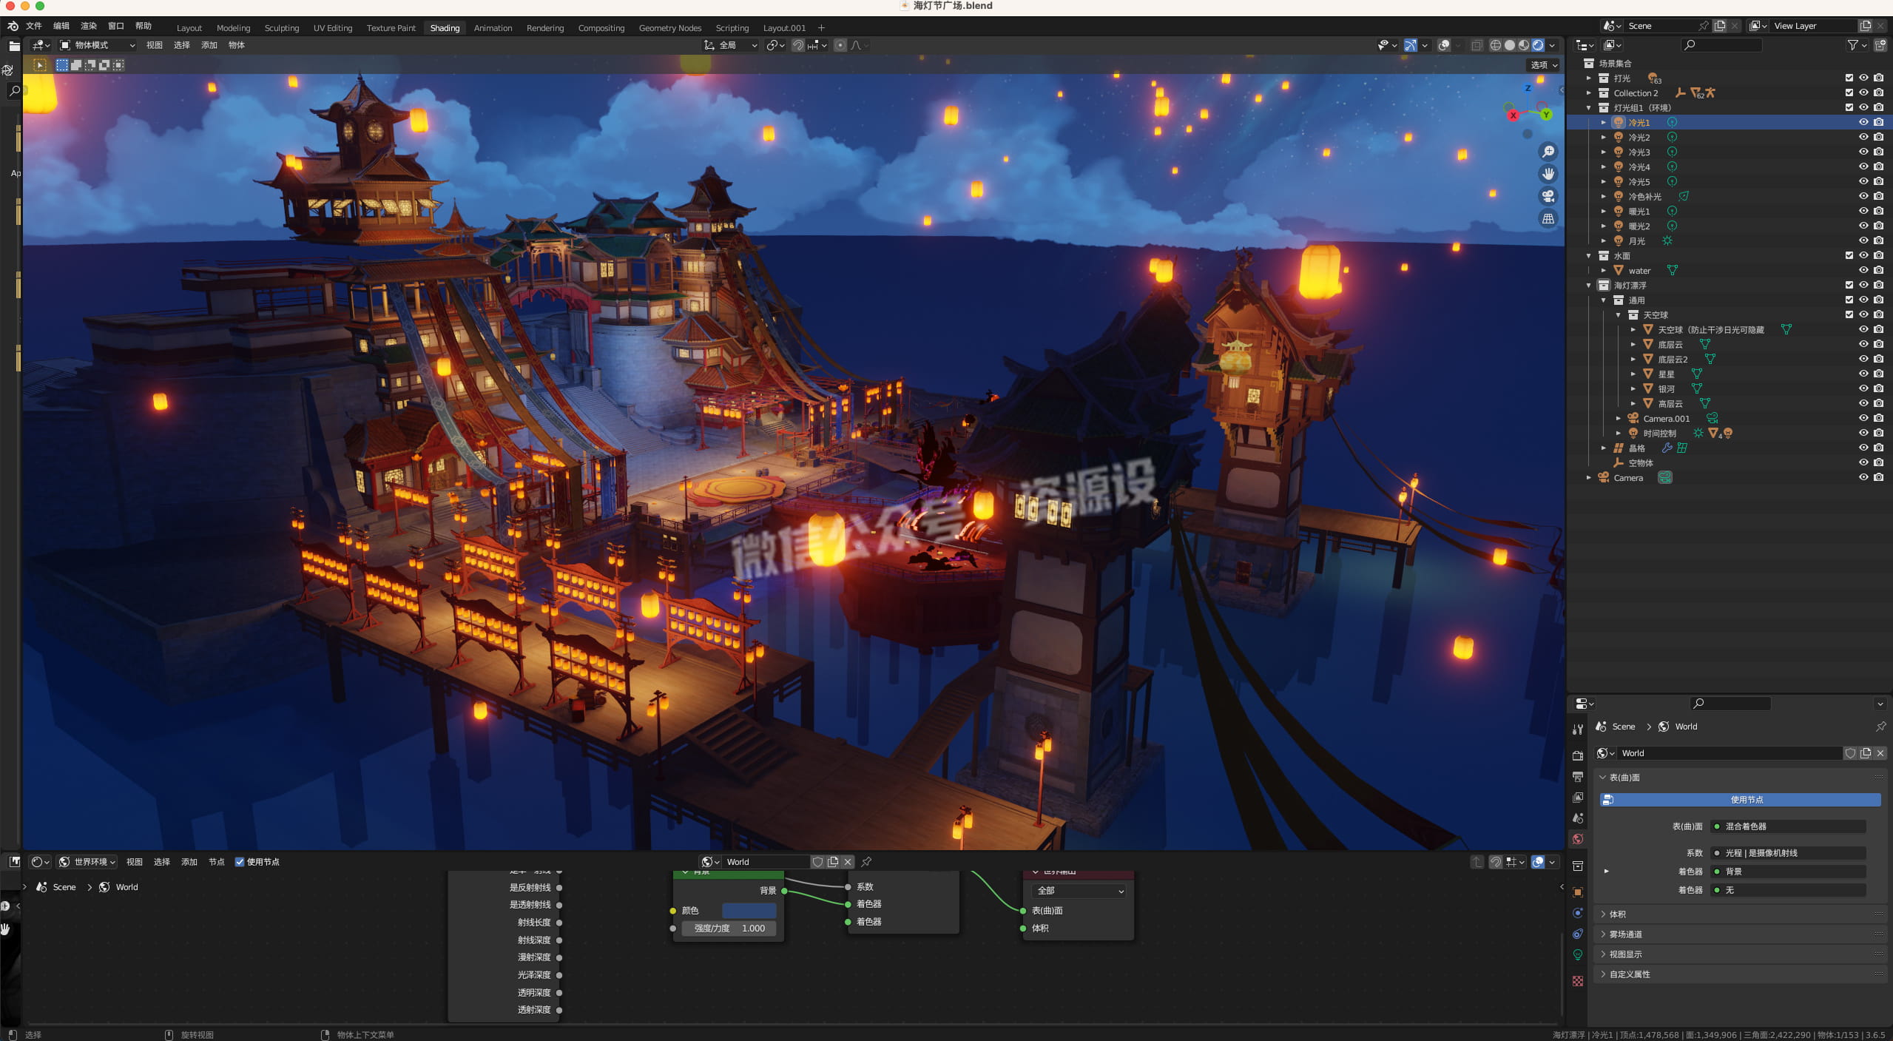
Task: Click the outliner search field
Action: (x=1722, y=45)
